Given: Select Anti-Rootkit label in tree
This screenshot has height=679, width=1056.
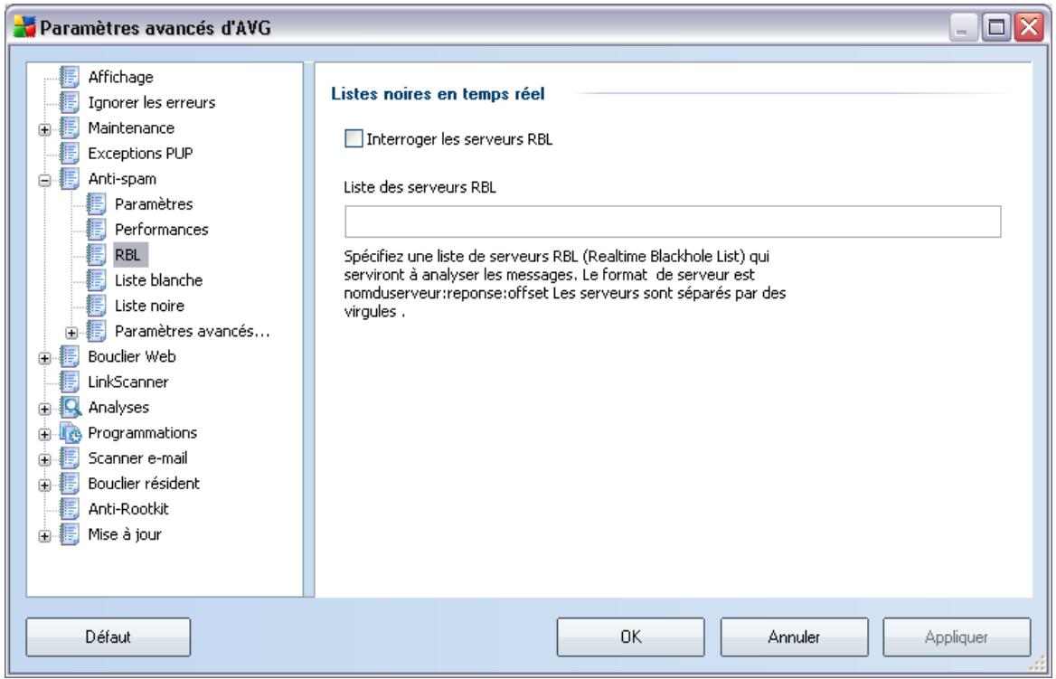Looking at the screenshot, I should pos(128,509).
